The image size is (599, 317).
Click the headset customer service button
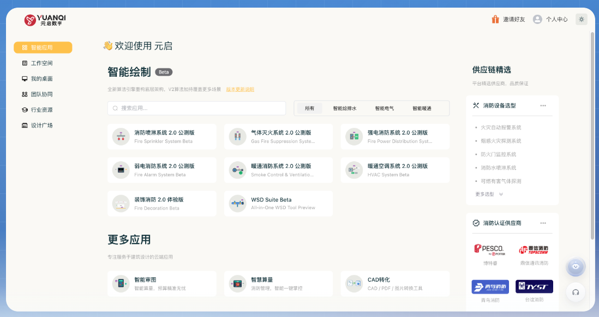(576, 292)
